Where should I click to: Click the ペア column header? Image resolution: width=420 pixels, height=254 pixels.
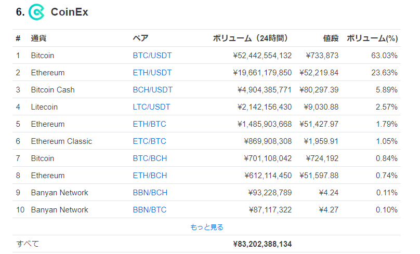click(x=140, y=38)
